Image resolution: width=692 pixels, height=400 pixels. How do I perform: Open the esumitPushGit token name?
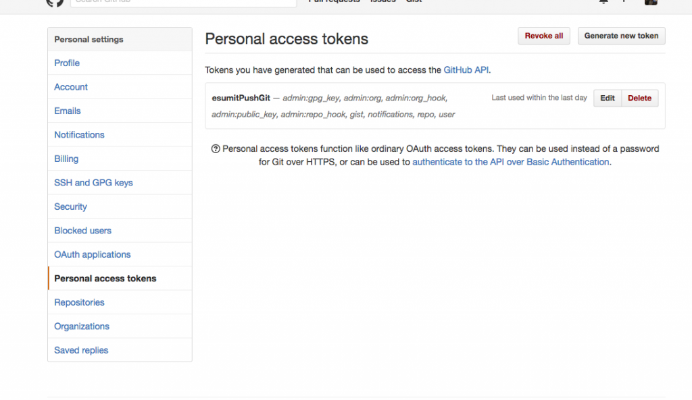point(241,98)
